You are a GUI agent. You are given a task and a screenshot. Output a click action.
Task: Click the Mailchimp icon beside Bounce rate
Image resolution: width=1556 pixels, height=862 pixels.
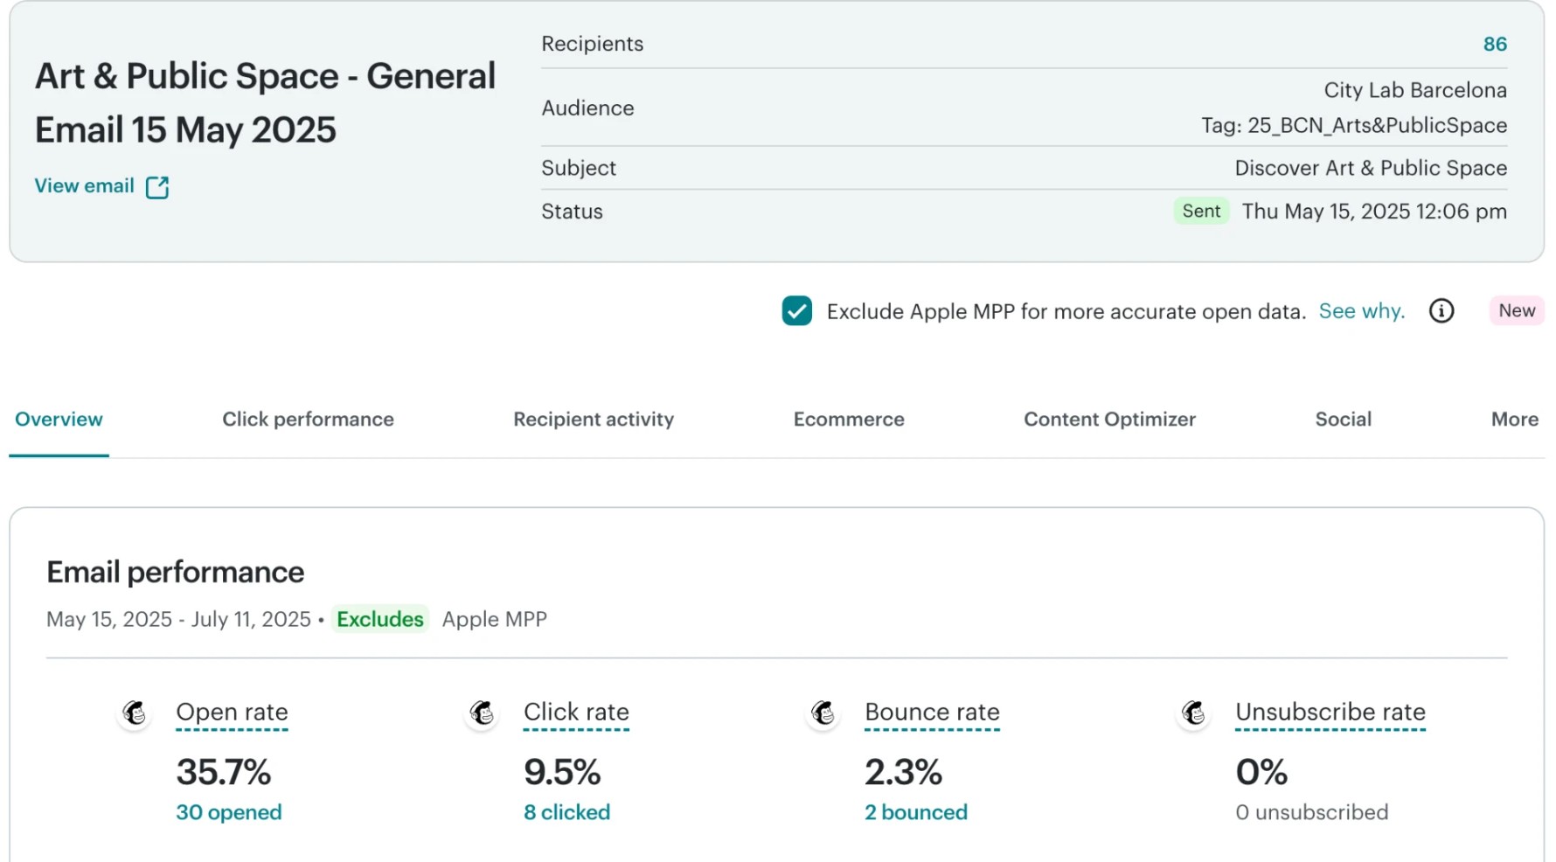coord(823,713)
